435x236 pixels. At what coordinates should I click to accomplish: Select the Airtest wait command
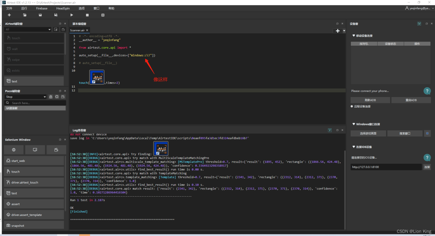pyautogui.click(x=34, y=49)
